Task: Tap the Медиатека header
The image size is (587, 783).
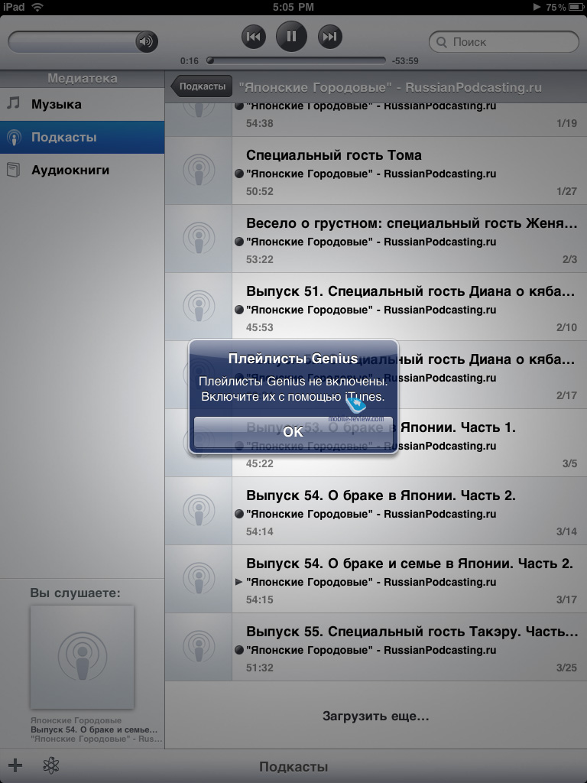Action: click(x=83, y=79)
